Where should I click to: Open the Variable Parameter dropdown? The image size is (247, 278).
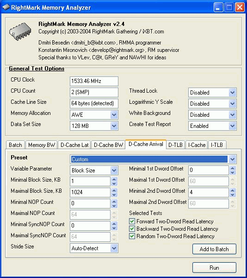click(114, 171)
